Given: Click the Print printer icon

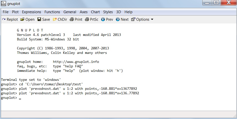Looking at the screenshot, I should click(72, 19).
